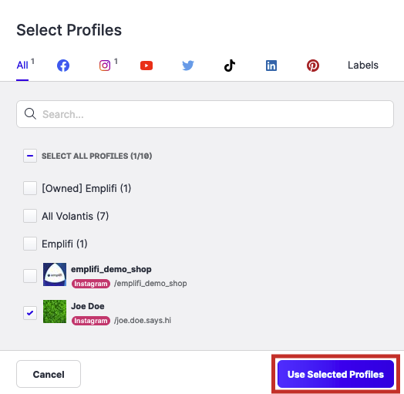Filter profiles by YouTube icon

click(146, 66)
